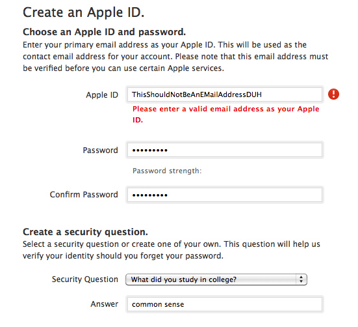Click the Answer field containing 'common sense'
The height and width of the screenshot is (327, 358).
(225, 304)
